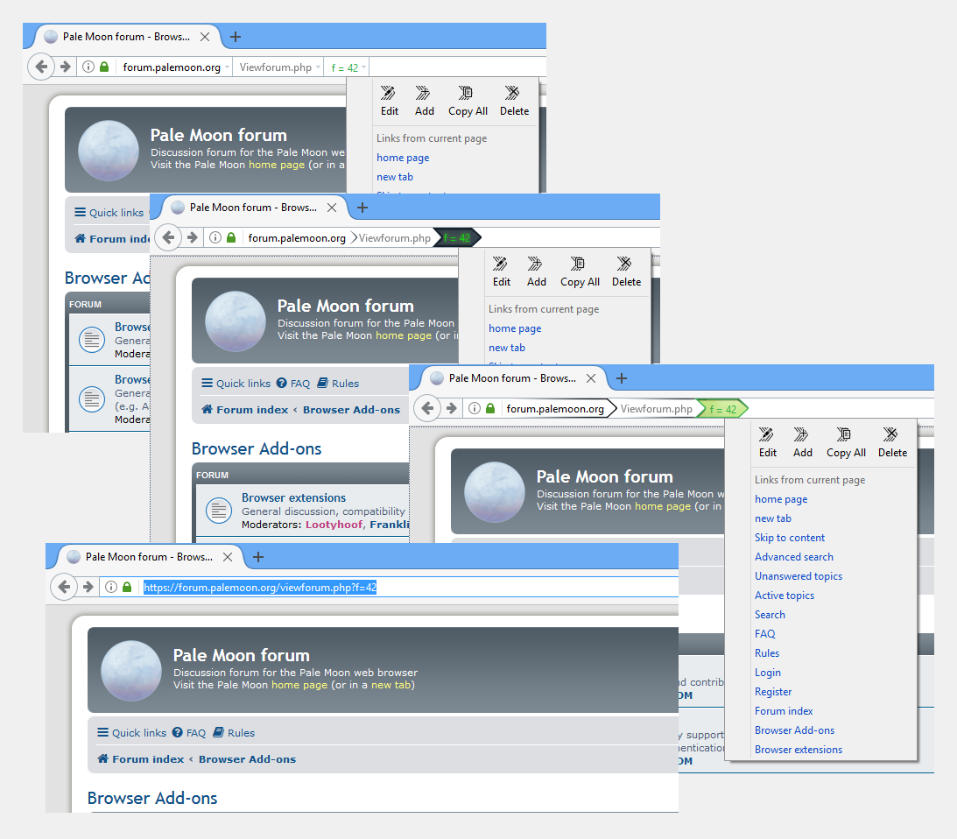The image size is (957, 839).
Task: Click Copy All in the green-breadcrumb window's popup
Action: (x=845, y=442)
